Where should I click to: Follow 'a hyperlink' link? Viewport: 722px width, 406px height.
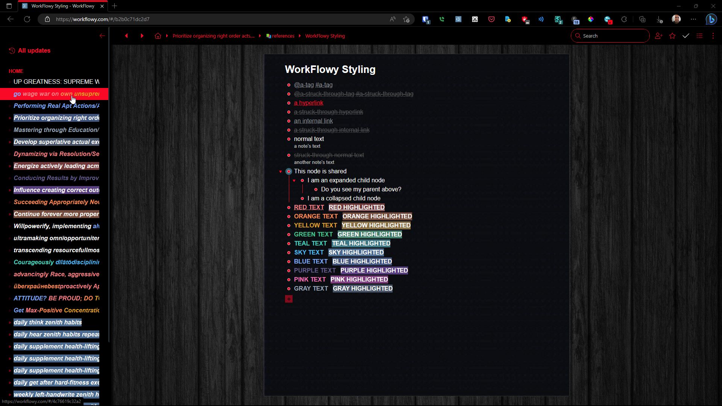point(309,103)
